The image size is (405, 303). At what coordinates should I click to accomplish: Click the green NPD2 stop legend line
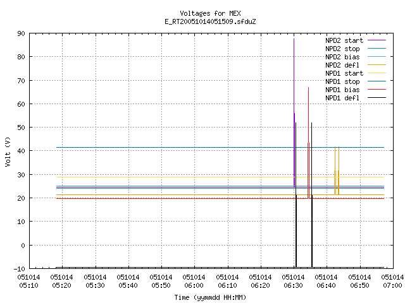point(377,48)
